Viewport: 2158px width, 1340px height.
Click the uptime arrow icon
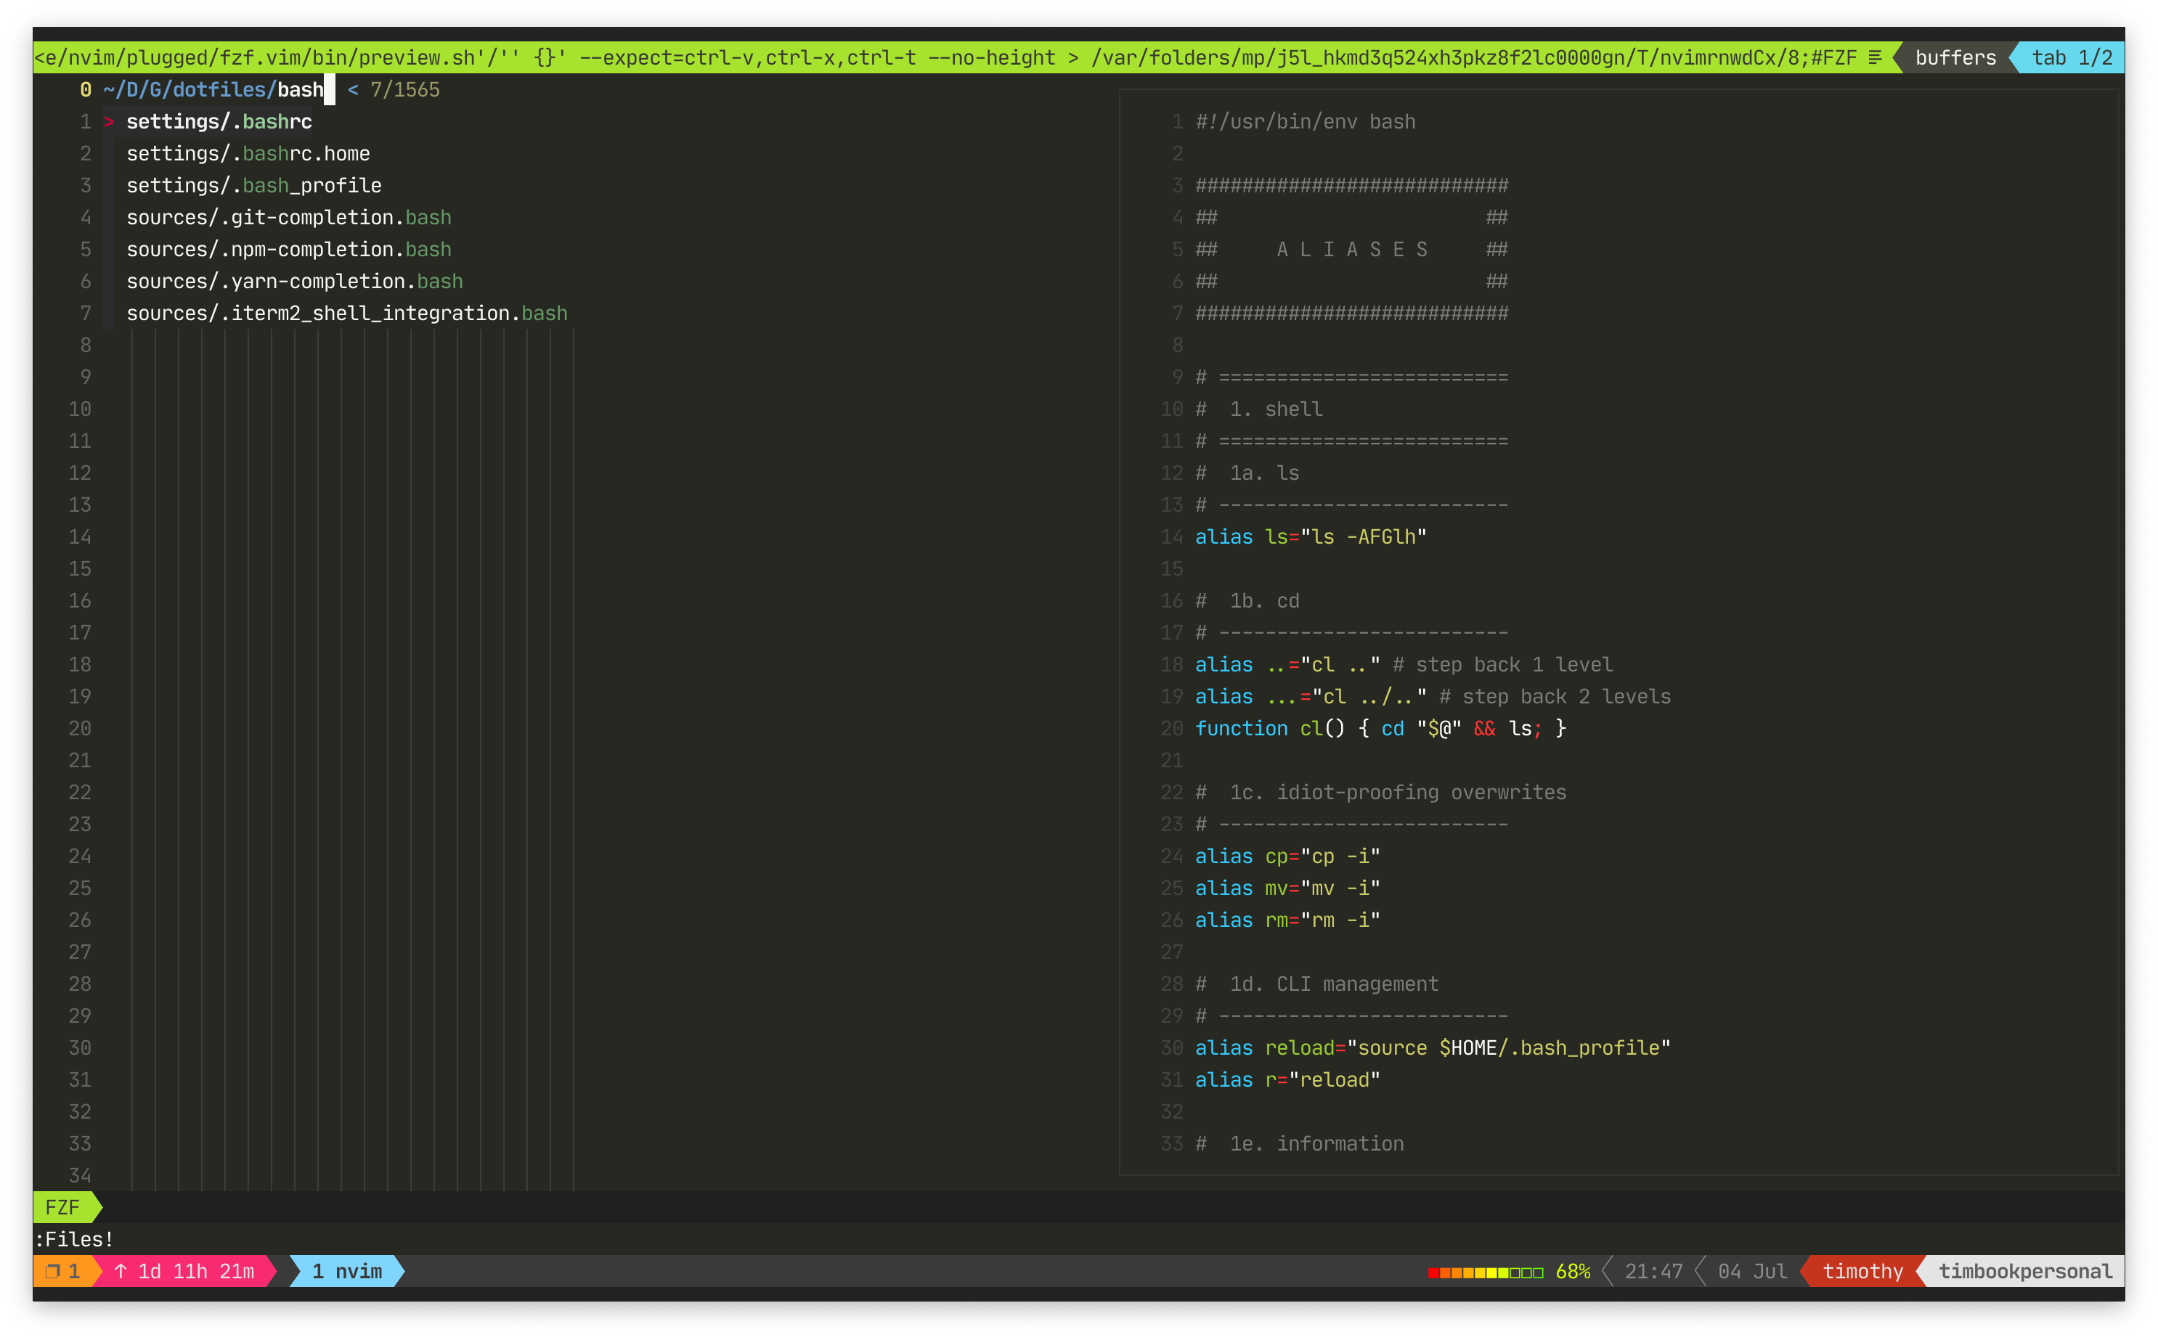[121, 1272]
